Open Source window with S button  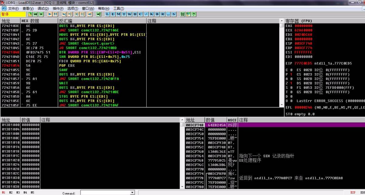174,14
